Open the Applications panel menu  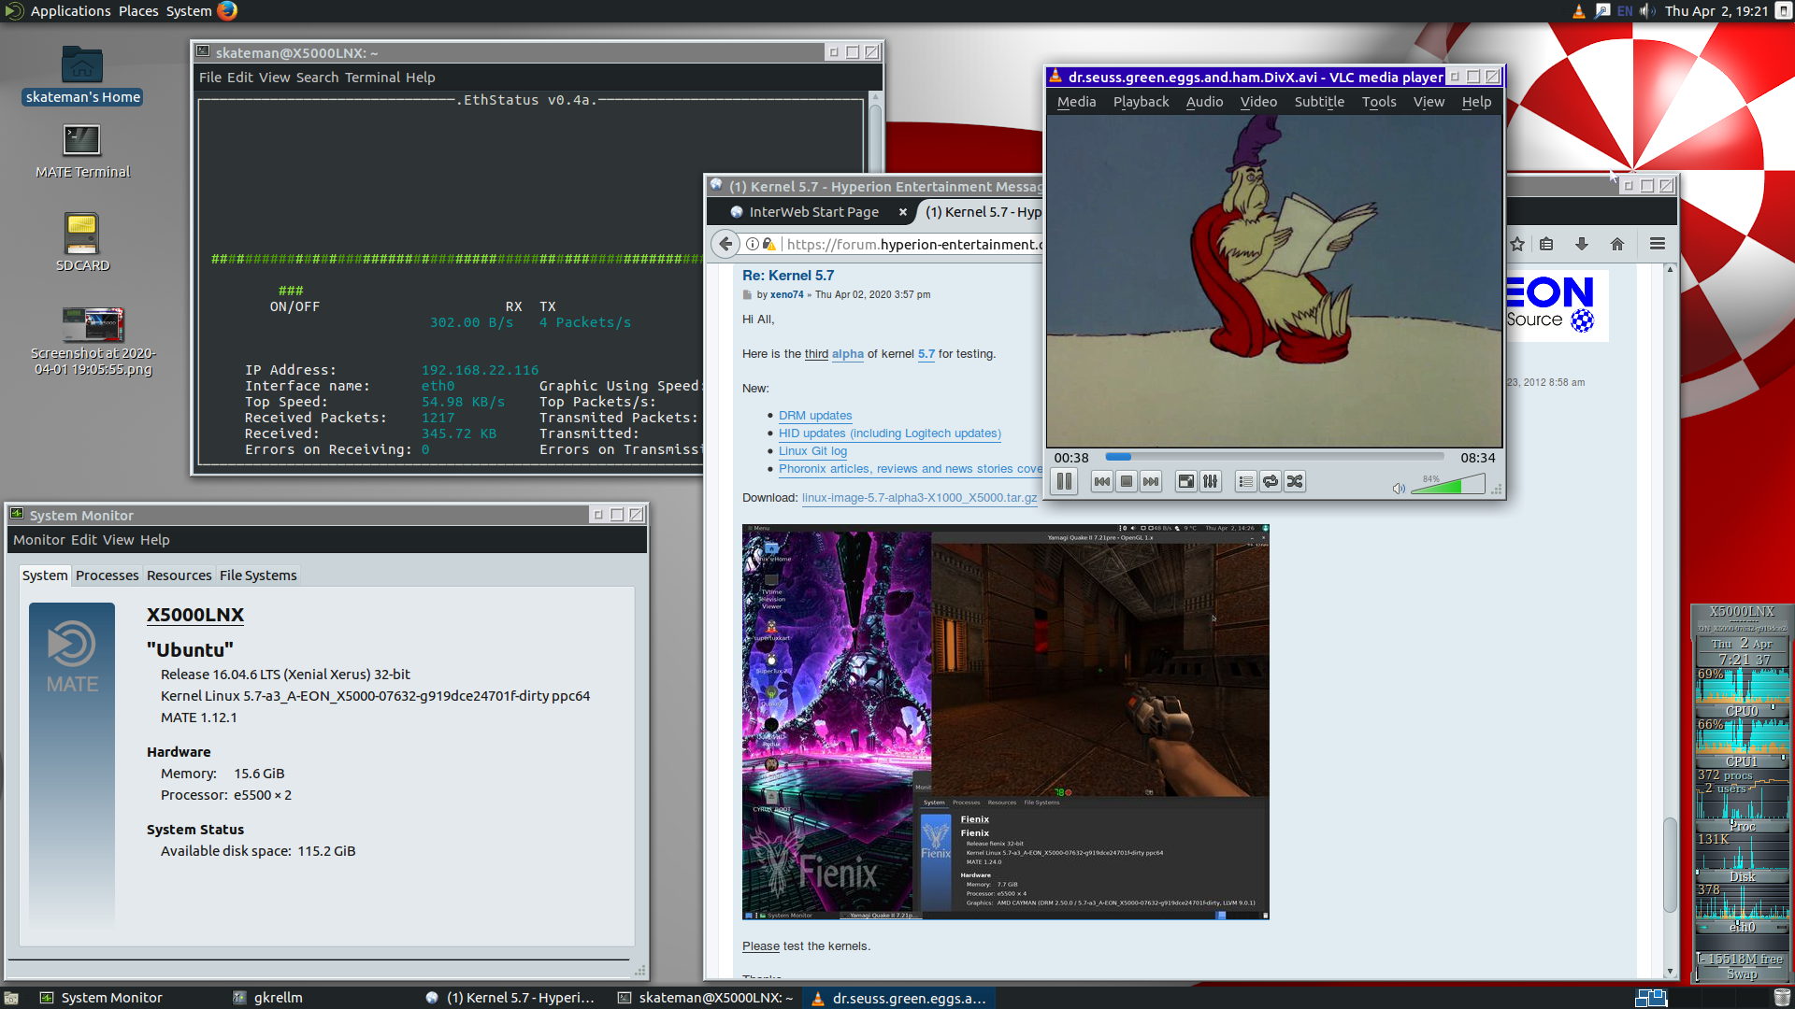click(71, 11)
